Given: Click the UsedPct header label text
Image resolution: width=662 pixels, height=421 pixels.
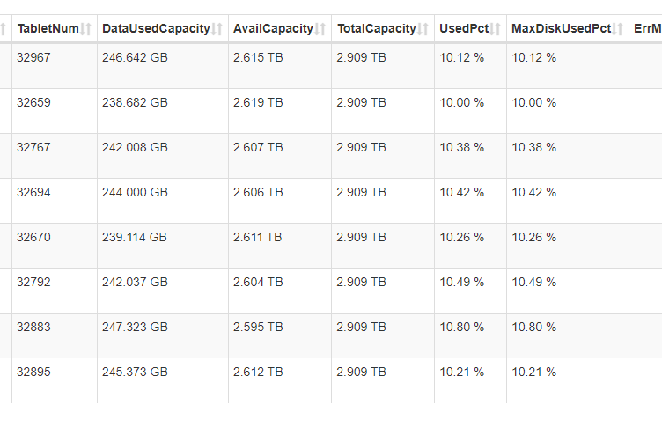Looking at the screenshot, I should [464, 29].
